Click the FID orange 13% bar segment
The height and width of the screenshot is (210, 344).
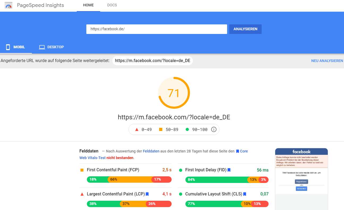(x=253, y=180)
